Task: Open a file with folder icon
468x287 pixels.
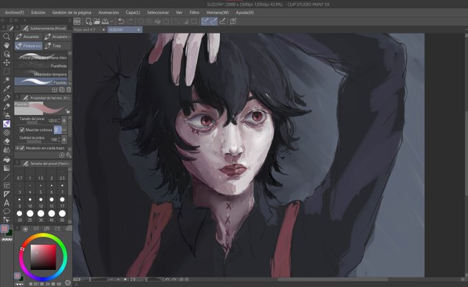Action: point(97,21)
